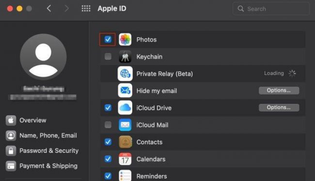Uncheck the iCloud Drive checkbox
This screenshot has width=315, height=181.
(x=108, y=108)
